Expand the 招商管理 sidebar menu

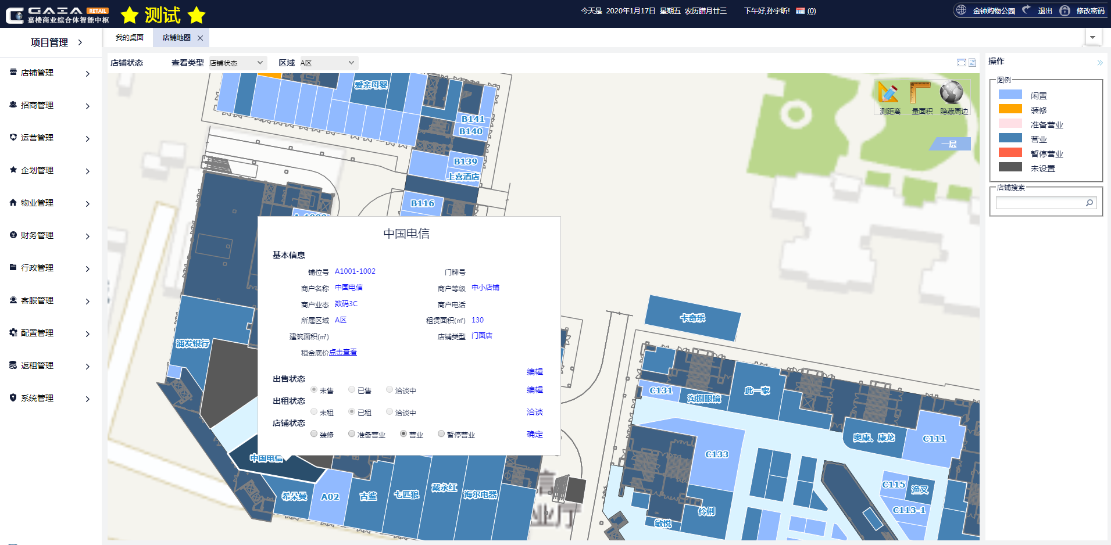pyautogui.click(x=51, y=105)
